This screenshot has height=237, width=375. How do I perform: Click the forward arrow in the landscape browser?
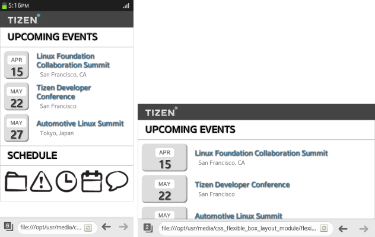[x=362, y=228]
